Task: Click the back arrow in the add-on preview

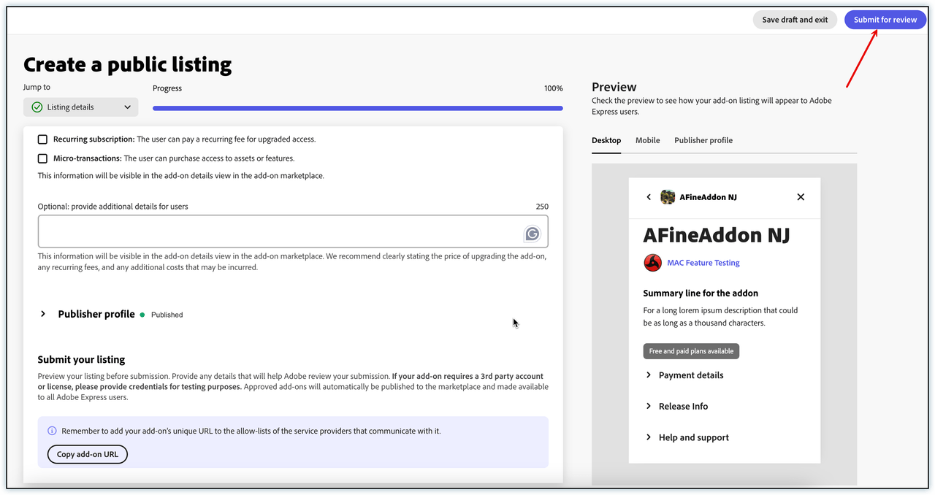Action: click(x=649, y=197)
